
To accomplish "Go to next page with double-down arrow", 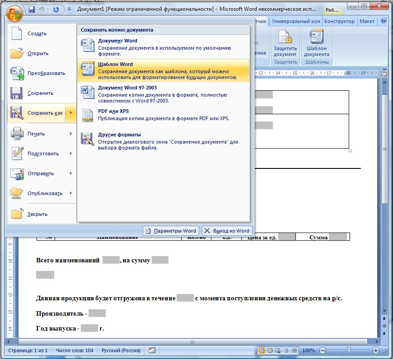I will pos(384,333).
